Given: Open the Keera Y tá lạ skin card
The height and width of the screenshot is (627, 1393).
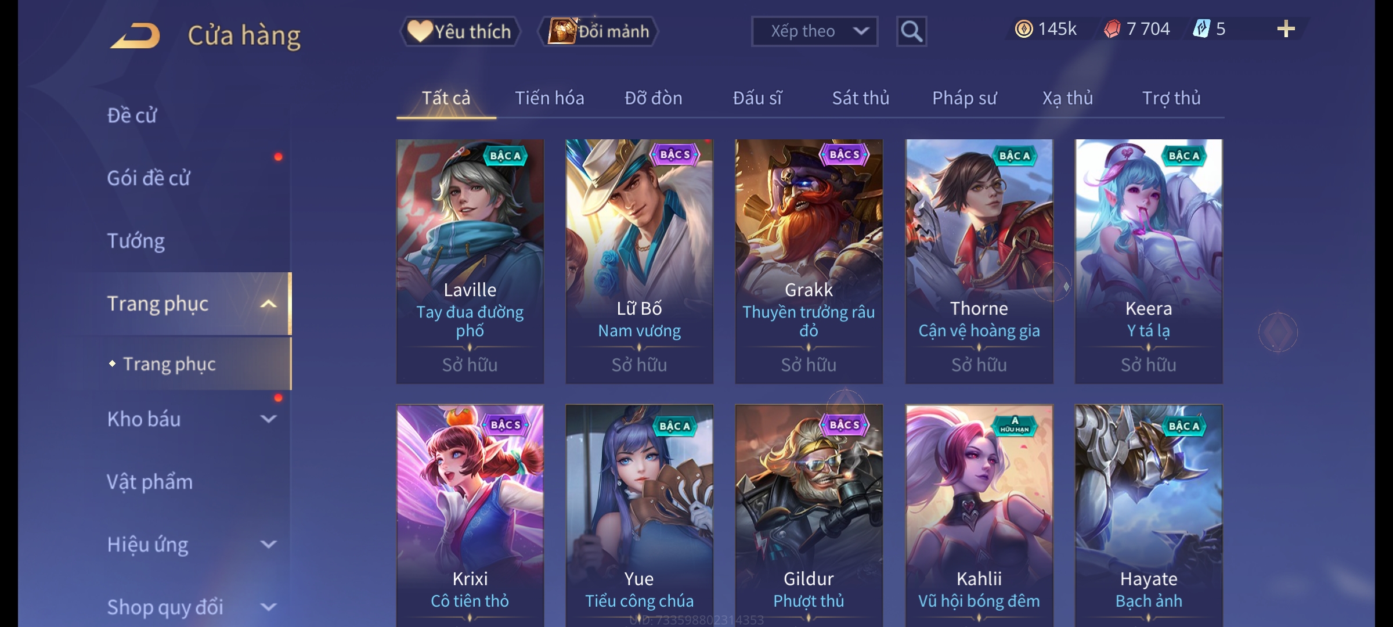Looking at the screenshot, I should [x=1149, y=261].
